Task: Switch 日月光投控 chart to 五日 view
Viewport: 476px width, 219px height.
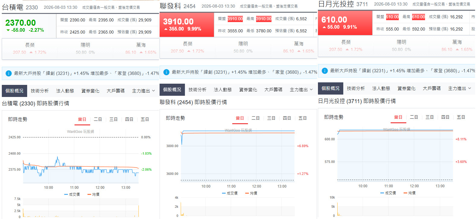Action: [461, 117]
